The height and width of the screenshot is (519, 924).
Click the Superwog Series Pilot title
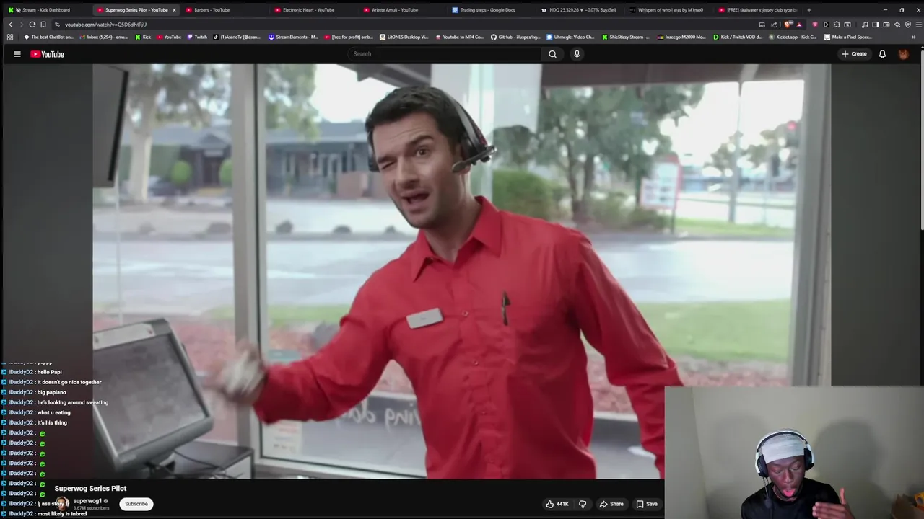click(x=90, y=489)
